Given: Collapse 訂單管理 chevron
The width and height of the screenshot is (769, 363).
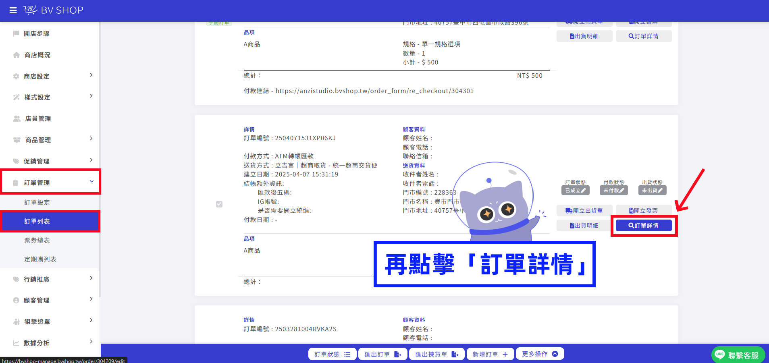Looking at the screenshot, I should pos(91,181).
